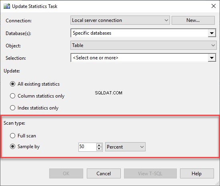Viewport: 220px width, 186px height.
Task: Open the Database(s) dropdown arrow
Action: [212, 33]
